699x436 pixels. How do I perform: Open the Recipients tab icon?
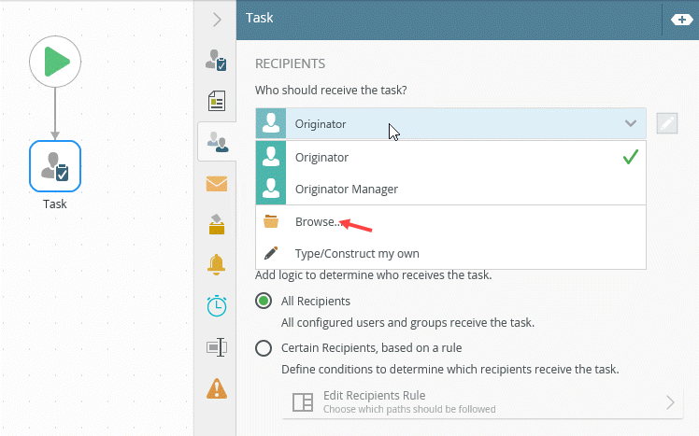click(217, 142)
